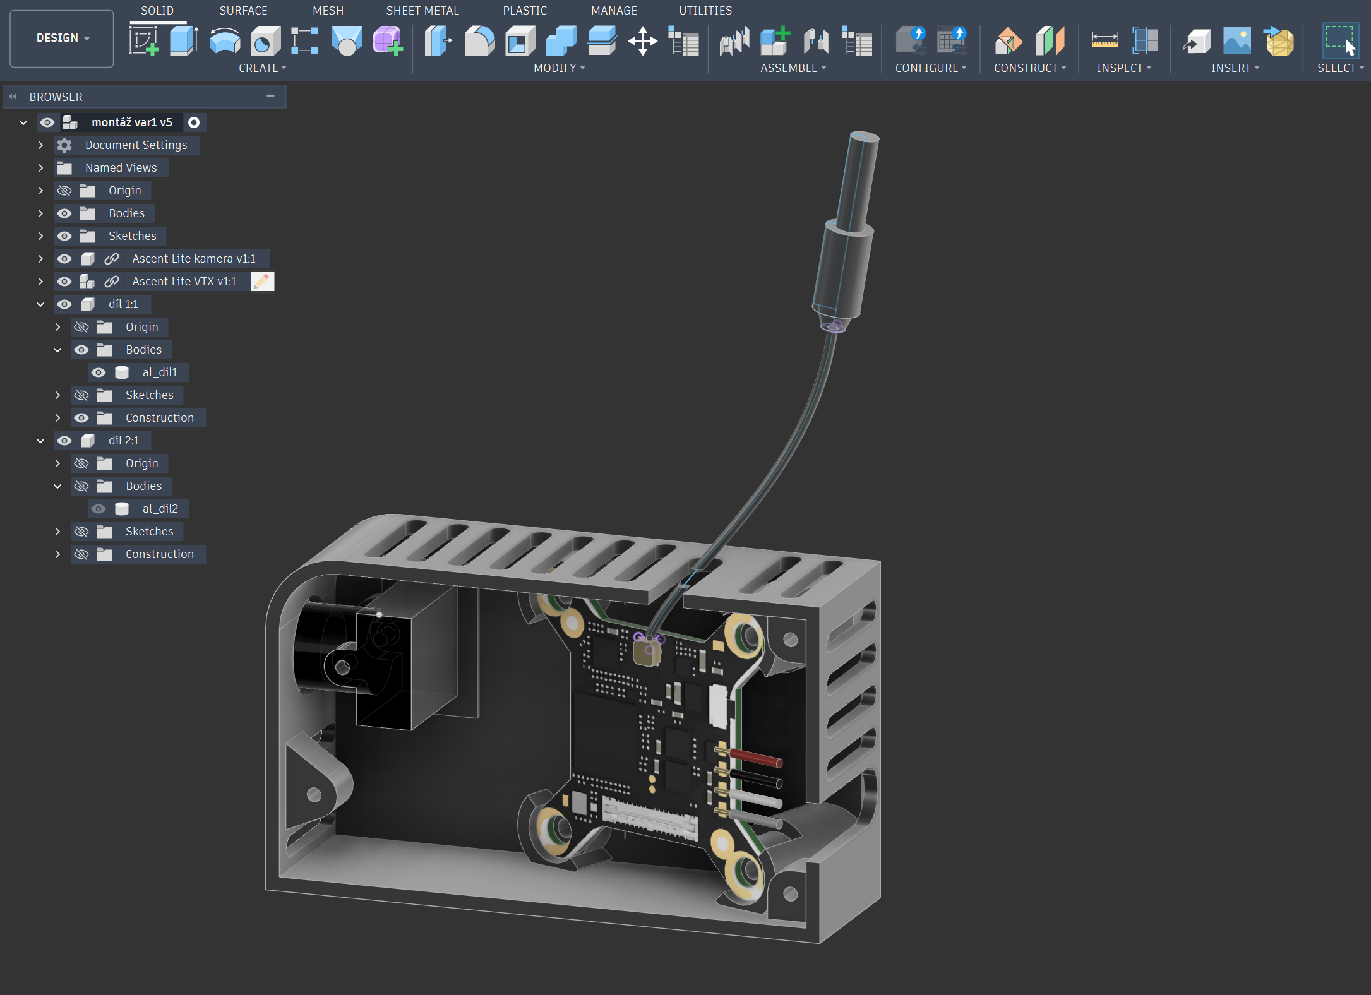This screenshot has height=995, width=1371.
Task: Click the Measure ruler icon
Action: [1105, 41]
